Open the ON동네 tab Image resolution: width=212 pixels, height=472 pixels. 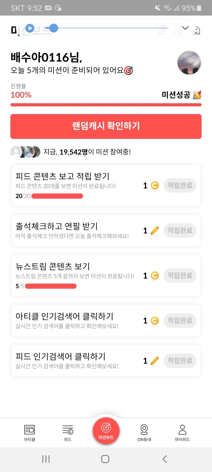144,433
